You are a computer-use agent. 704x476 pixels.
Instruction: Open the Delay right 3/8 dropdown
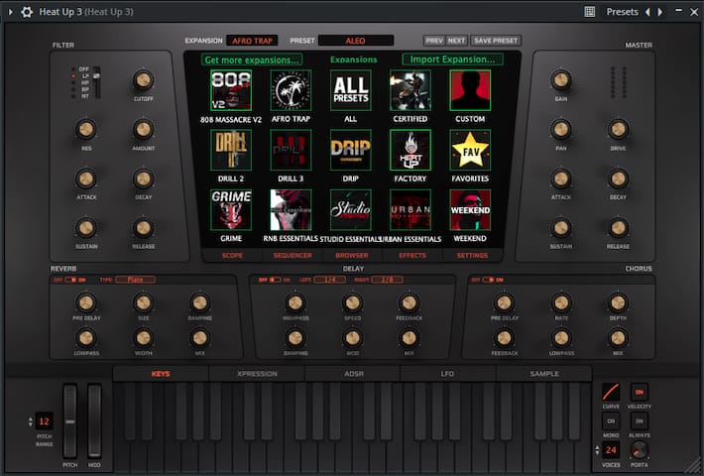click(x=387, y=280)
